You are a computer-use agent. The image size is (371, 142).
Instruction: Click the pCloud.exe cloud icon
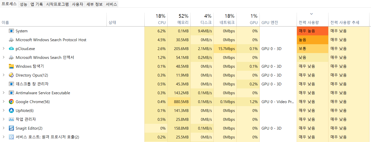click(x=11, y=49)
